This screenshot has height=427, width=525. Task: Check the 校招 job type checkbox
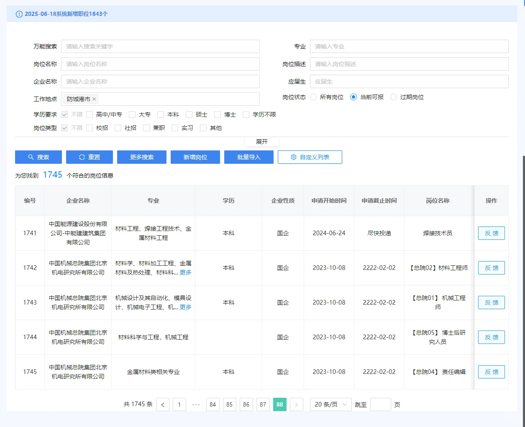[x=90, y=128]
